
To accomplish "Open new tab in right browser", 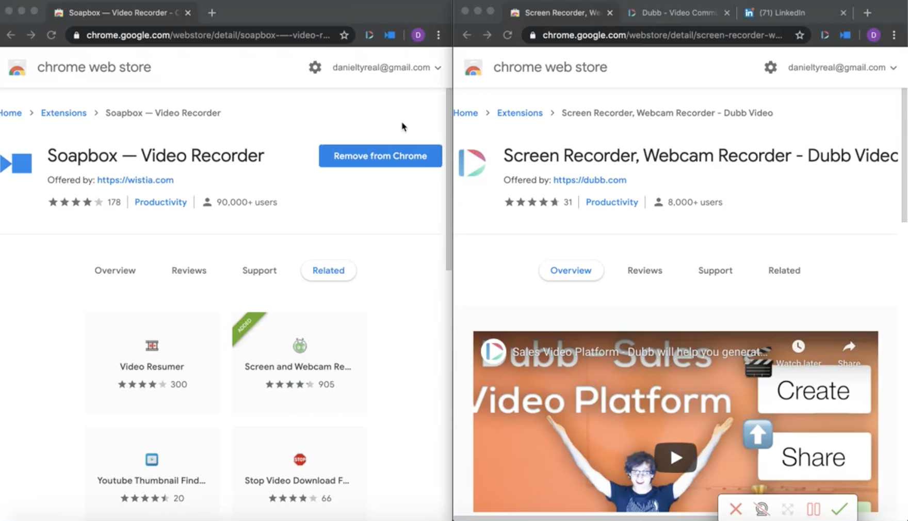I will click(x=867, y=13).
